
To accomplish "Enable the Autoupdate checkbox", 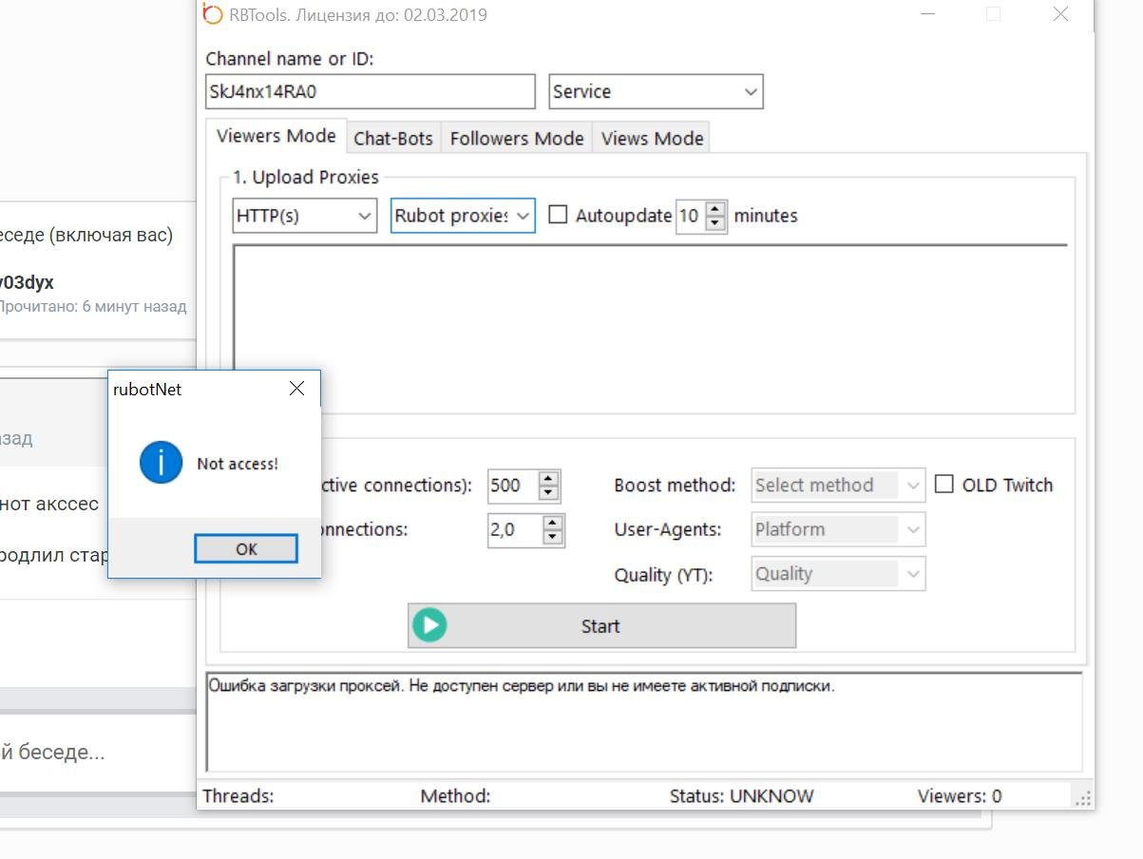I will tap(559, 215).
